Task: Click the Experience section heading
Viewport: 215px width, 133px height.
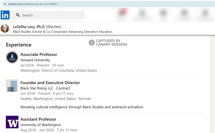Action: pos(19,45)
